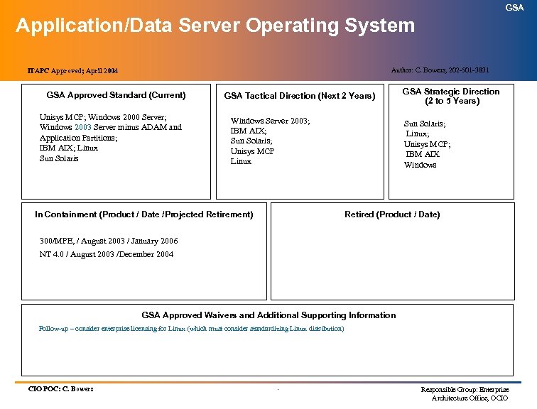
Task: Click 'Application Partitions;' line
Action: pos(78,138)
